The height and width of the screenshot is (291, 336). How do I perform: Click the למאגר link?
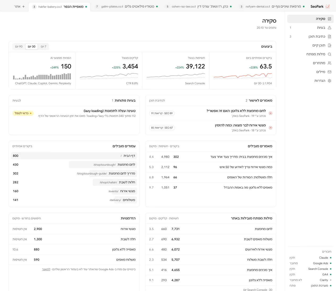coord(46,269)
